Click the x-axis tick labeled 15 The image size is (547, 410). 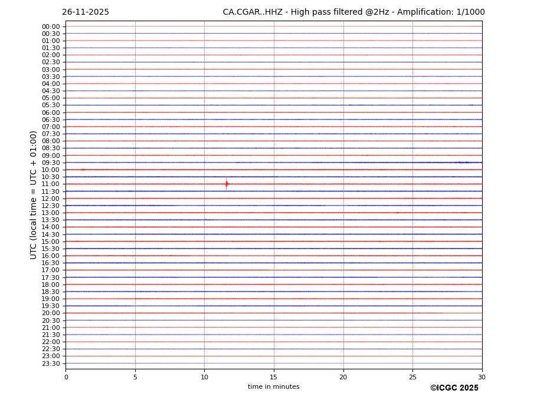[x=274, y=377]
